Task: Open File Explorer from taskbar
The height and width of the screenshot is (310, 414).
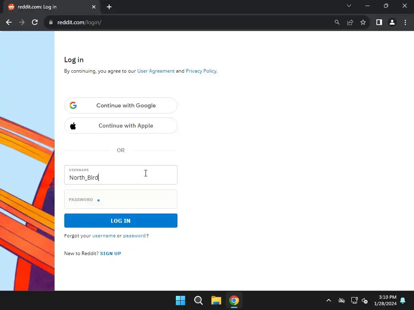Action: click(x=216, y=300)
